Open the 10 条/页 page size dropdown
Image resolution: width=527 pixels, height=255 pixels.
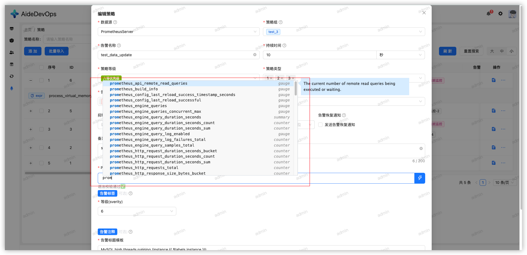[x=505, y=183]
